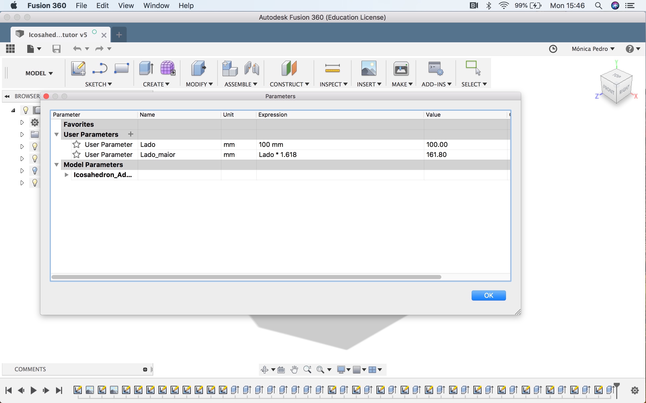
Task: Open the CONSTRUCT dropdown menu
Action: coord(289,84)
